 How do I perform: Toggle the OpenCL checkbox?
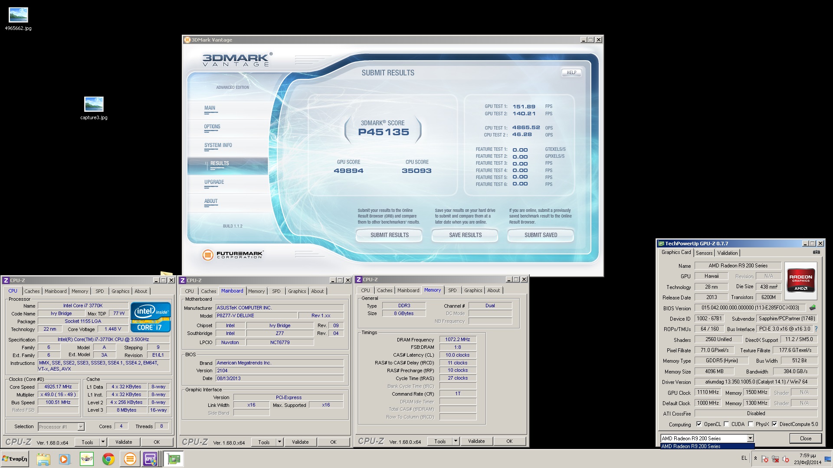pyautogui.click(x=699, y=424)
